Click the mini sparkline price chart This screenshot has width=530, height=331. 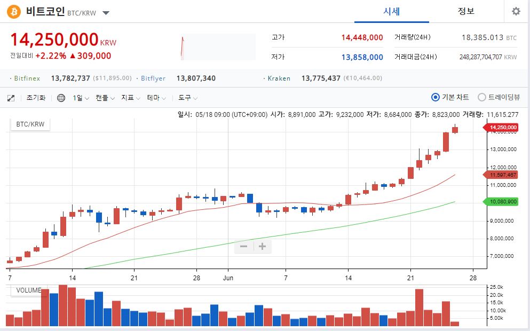[218, 47]
